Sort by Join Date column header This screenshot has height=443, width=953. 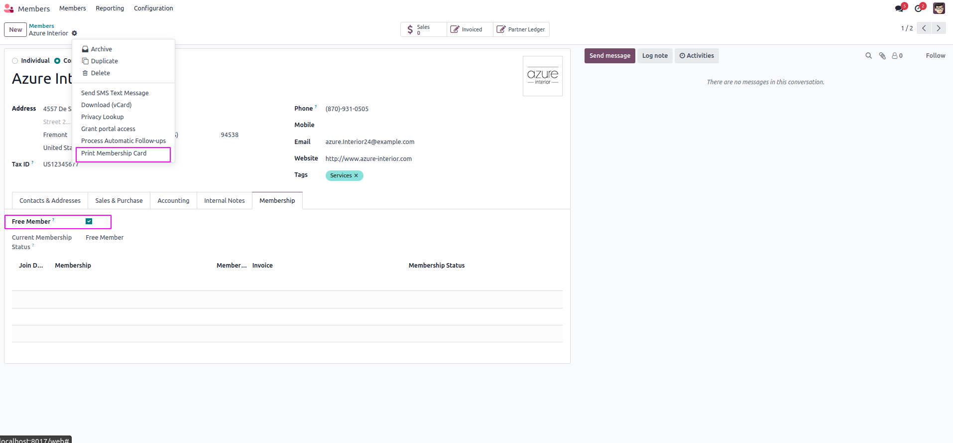[31, 266]
